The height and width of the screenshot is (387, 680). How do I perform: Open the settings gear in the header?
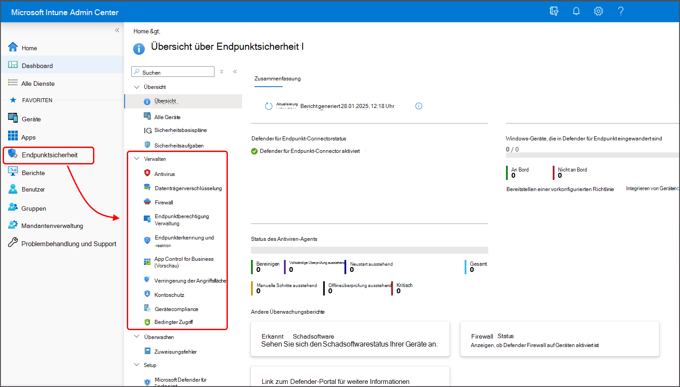[x=599, y=11]
